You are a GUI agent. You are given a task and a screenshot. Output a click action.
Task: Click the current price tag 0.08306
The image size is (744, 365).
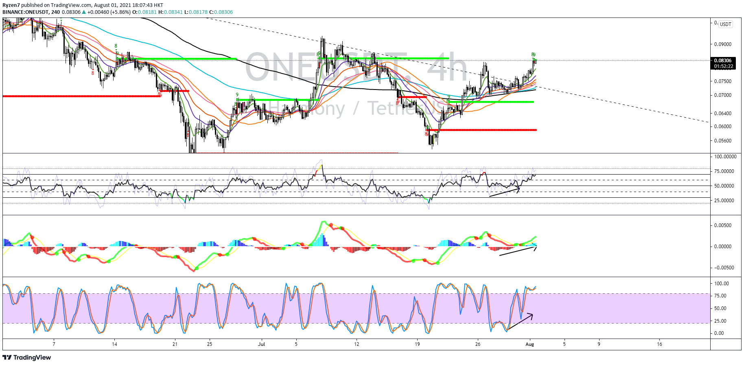tap(723, 61)
